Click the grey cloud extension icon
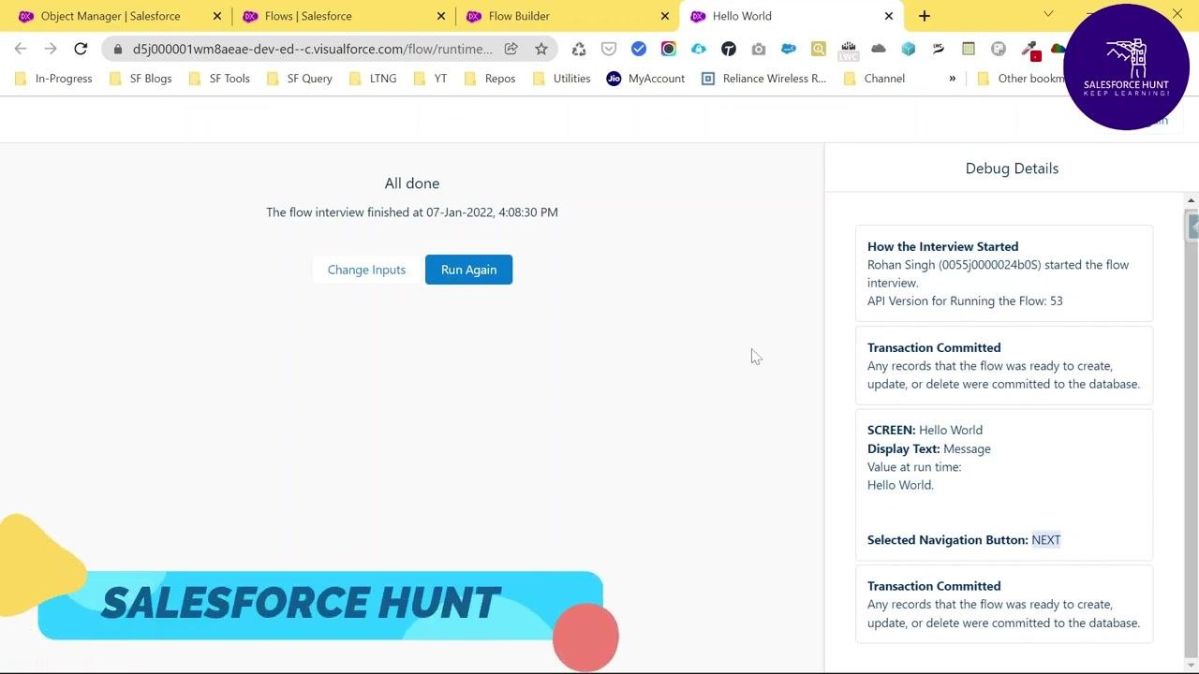 (x=879, y=49)
